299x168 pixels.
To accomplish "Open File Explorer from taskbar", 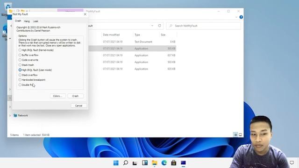I will [x=154, y=163].
